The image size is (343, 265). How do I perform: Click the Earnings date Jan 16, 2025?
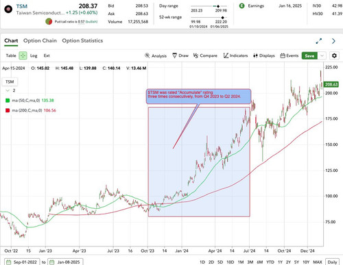(290, 6)
